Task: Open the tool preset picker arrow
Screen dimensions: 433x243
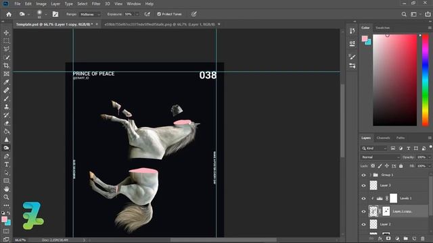Action: coord(28,14)
